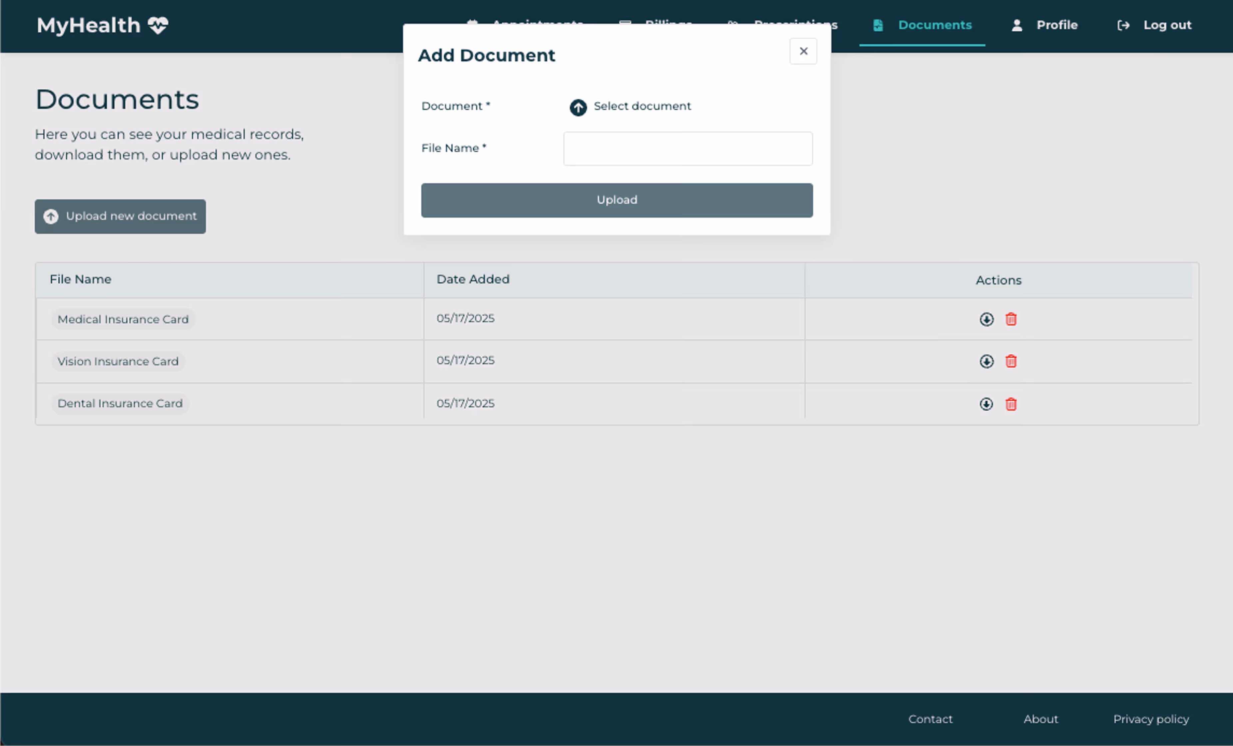
Task: Delete the Medical Insurance Card document
Action: click(1011, 319)
